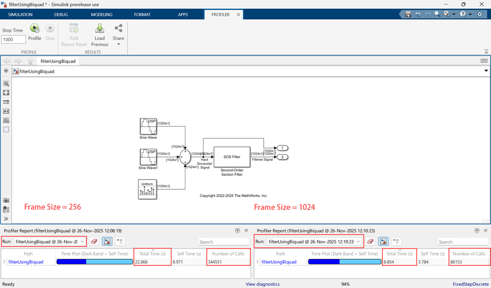Expand the palette with the double chevron

(x=6, y=219)
